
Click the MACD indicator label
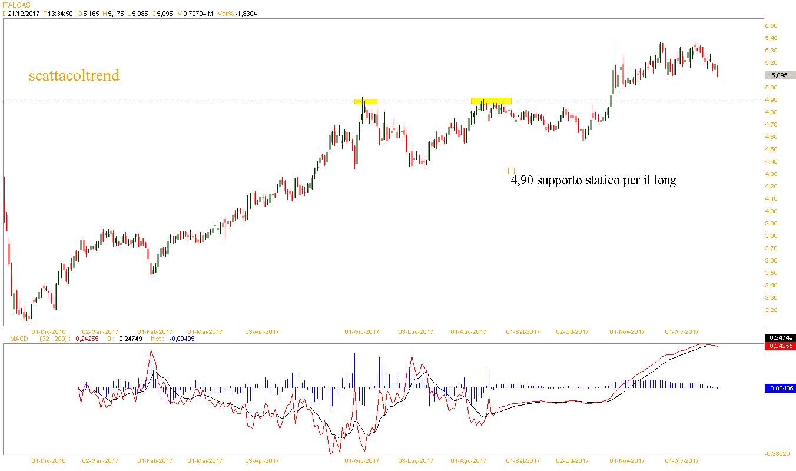point(18,339)
